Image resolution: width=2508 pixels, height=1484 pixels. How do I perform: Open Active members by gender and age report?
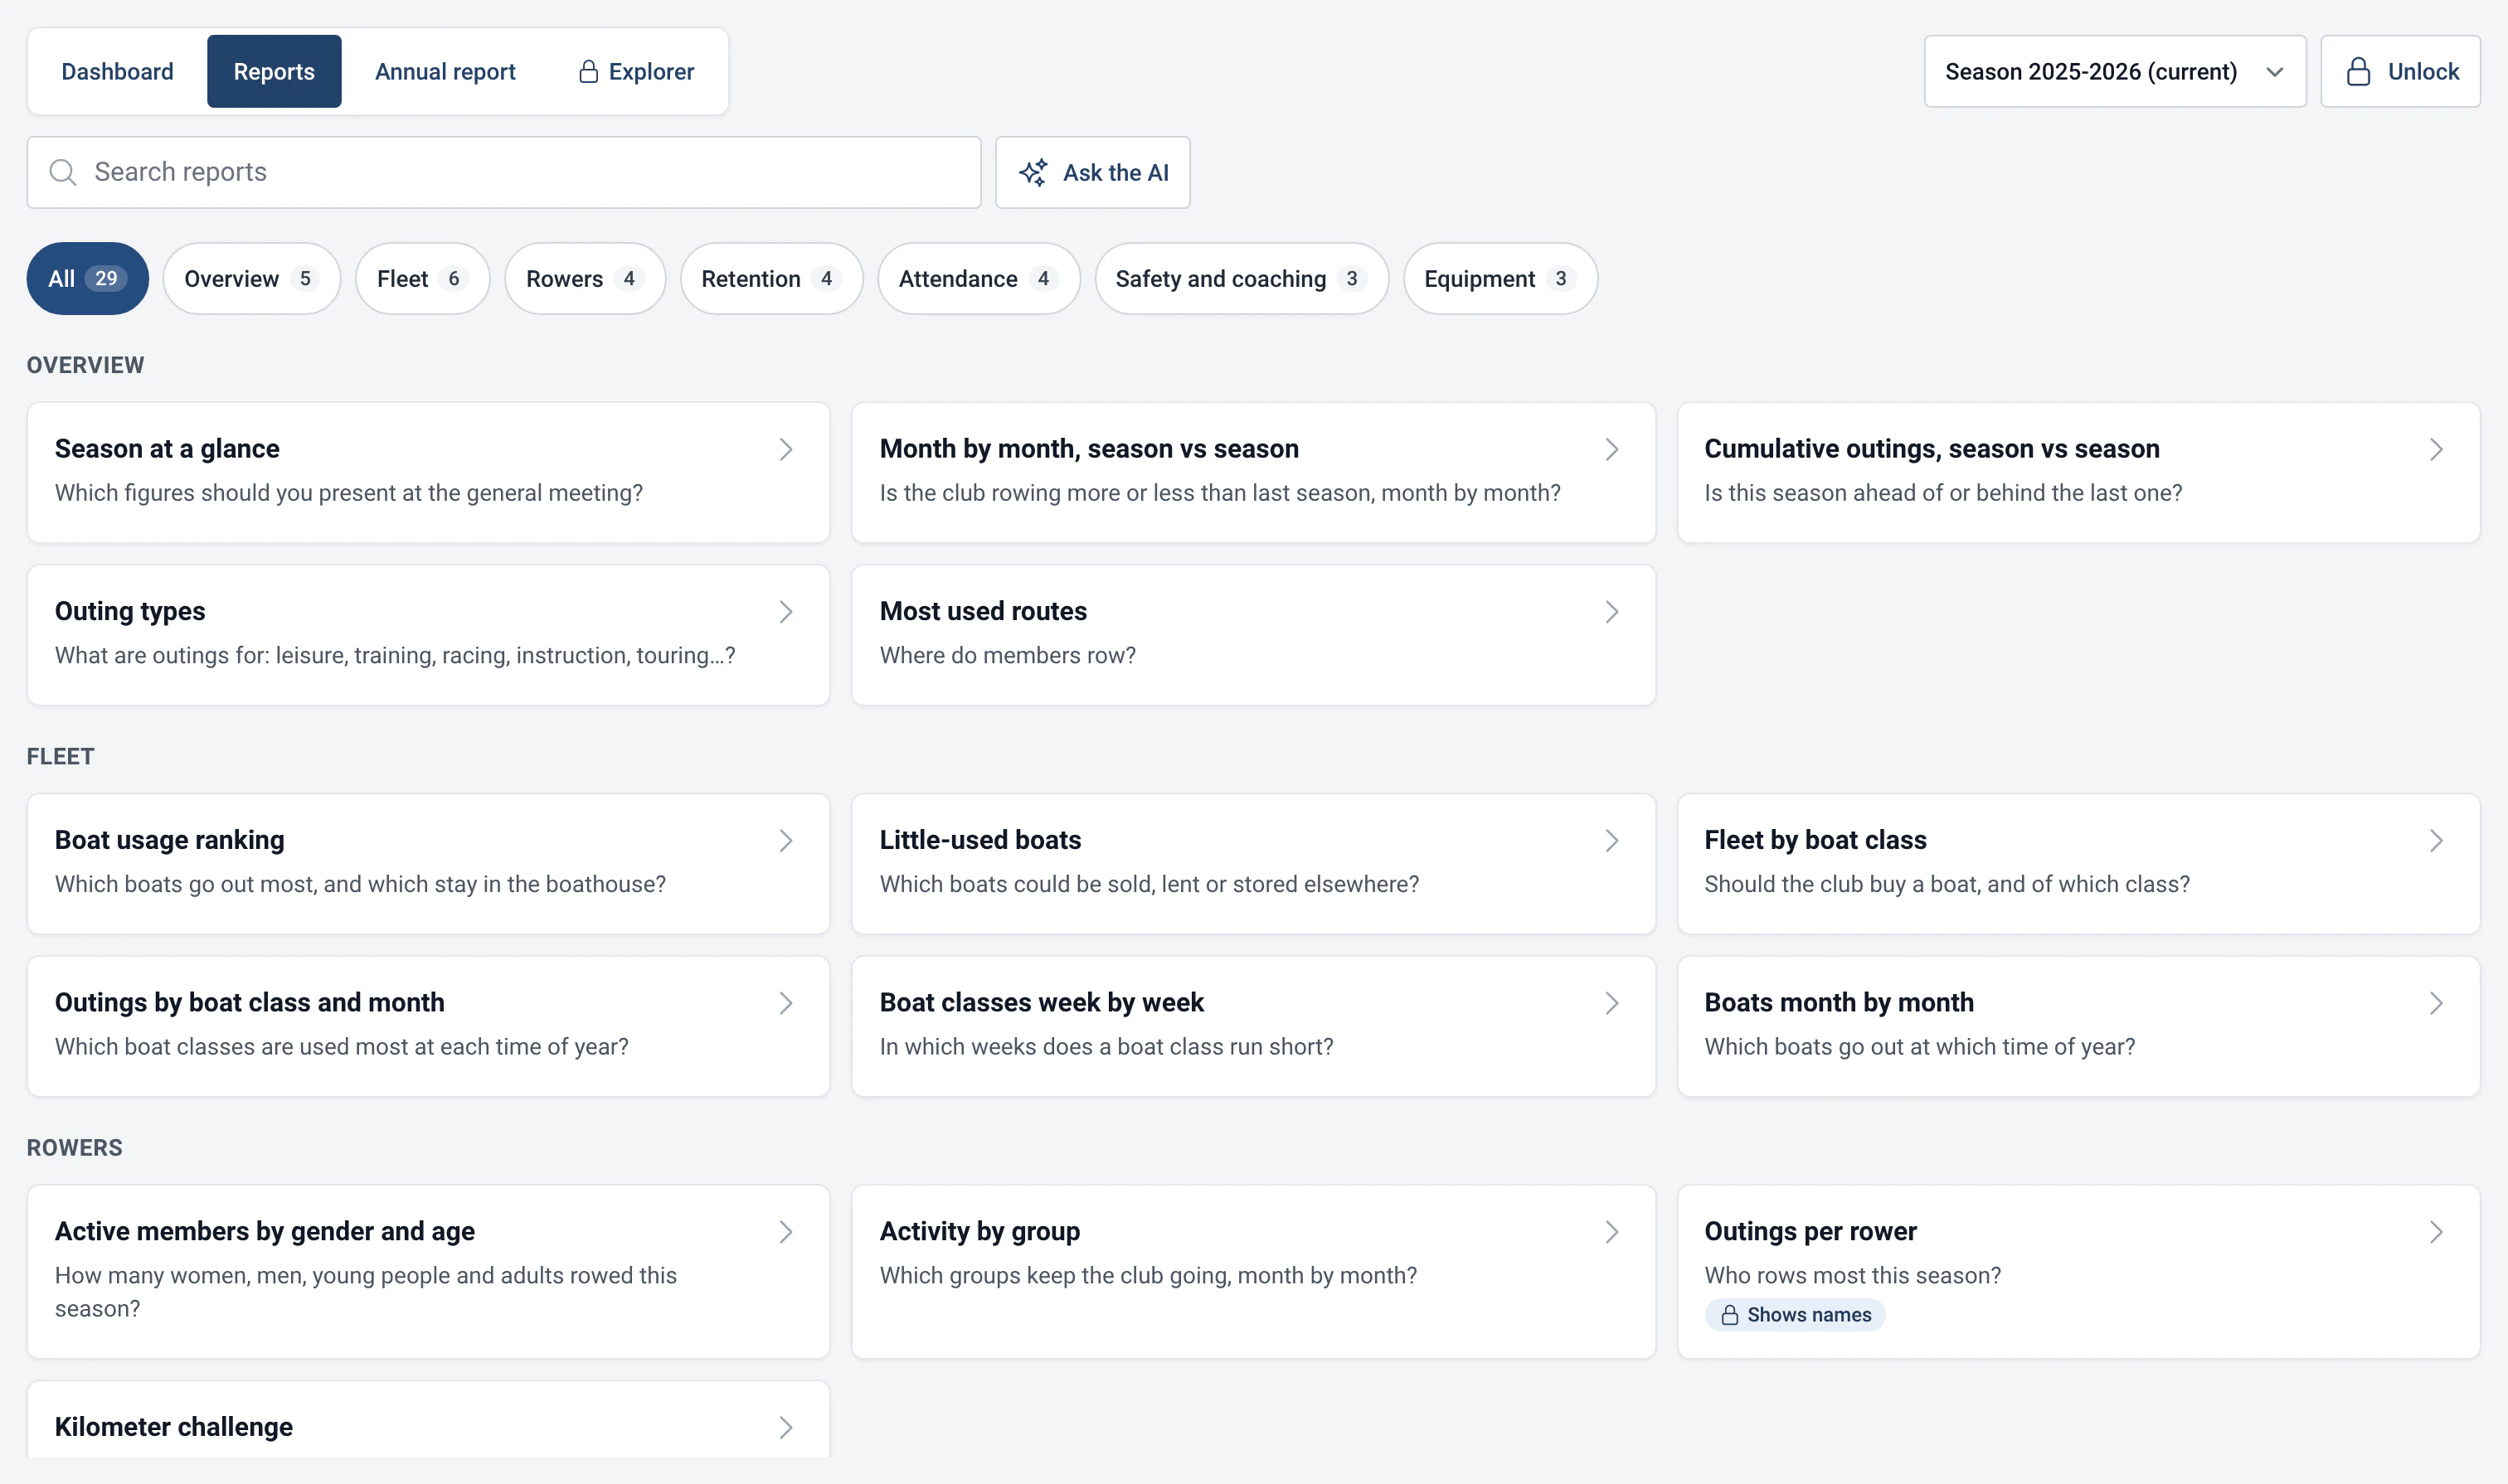click(x=428, y=1272)
